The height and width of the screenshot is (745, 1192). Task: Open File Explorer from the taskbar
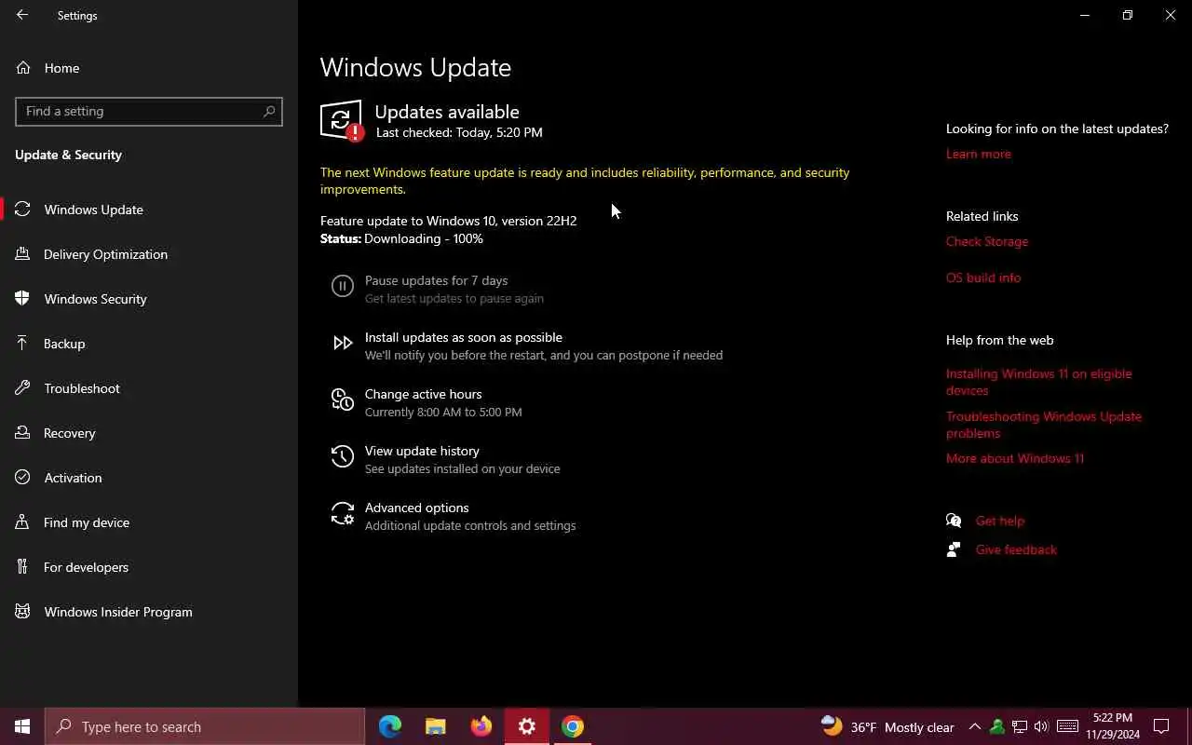click(436, 726)
